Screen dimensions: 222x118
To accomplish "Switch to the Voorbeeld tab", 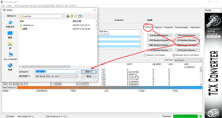I will point(168,27).
